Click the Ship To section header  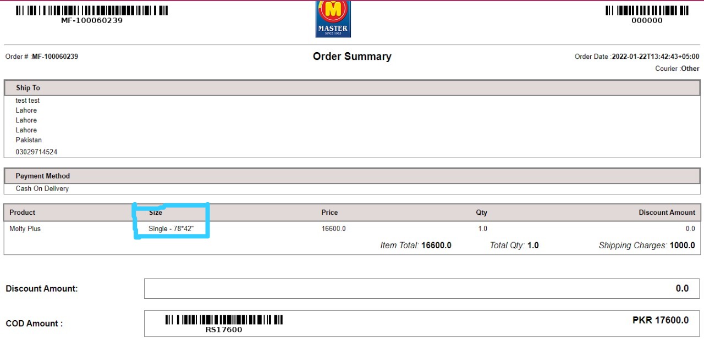pyautogui.click(x=28, y=88)
